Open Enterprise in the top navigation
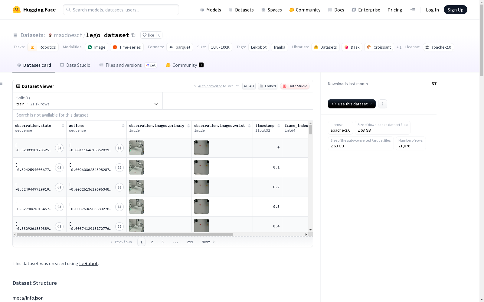 point(366,10)
